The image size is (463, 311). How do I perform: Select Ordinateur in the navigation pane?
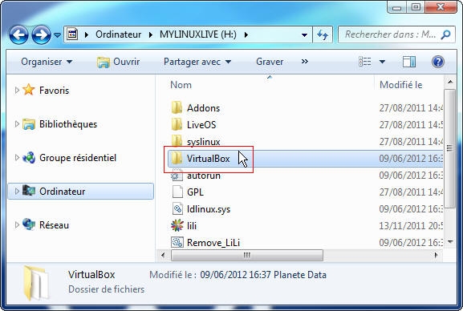tap(63, 192)
